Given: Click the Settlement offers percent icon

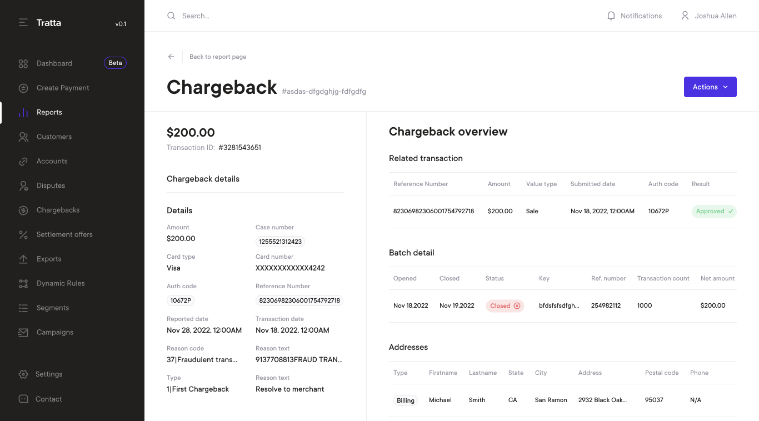Looking at the screenshot, I should (x=23, y=234).
